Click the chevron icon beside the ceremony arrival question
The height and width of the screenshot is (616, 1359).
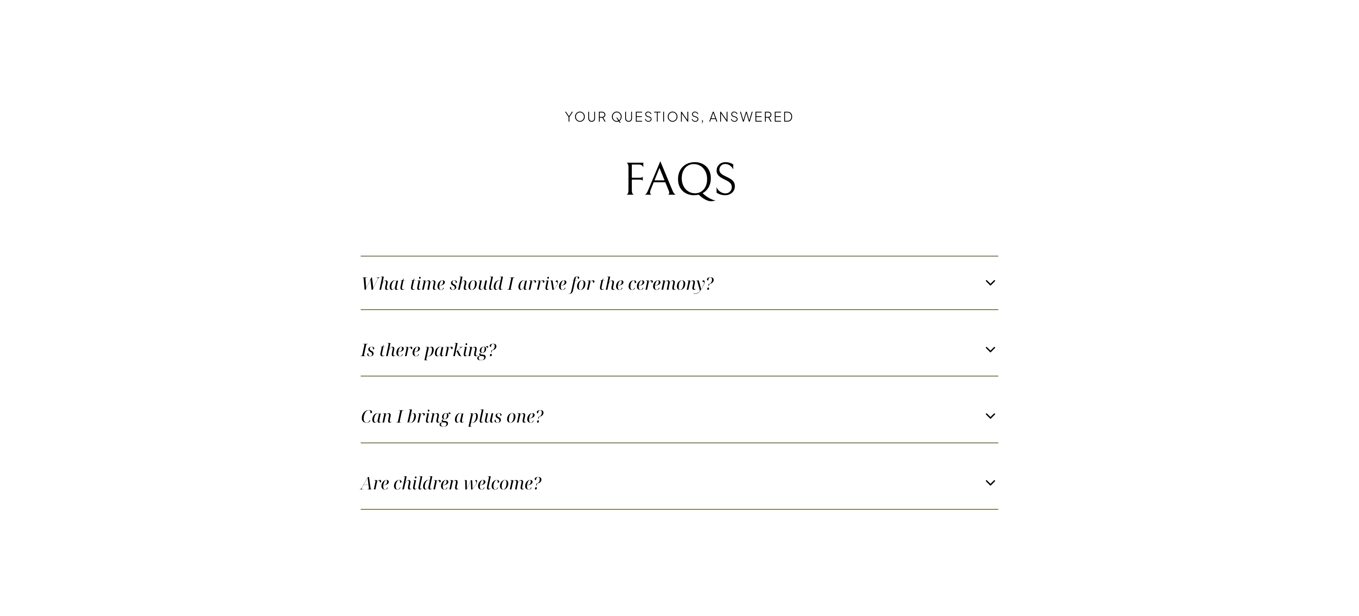(990, 283)
